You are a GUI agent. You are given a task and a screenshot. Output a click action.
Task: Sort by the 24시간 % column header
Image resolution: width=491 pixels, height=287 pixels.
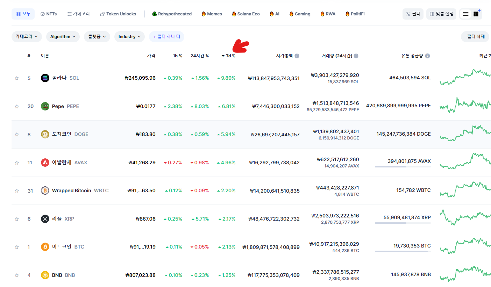coord(200,56)
